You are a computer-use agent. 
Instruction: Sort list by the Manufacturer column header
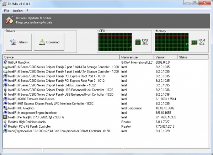[x=137, y=57]
